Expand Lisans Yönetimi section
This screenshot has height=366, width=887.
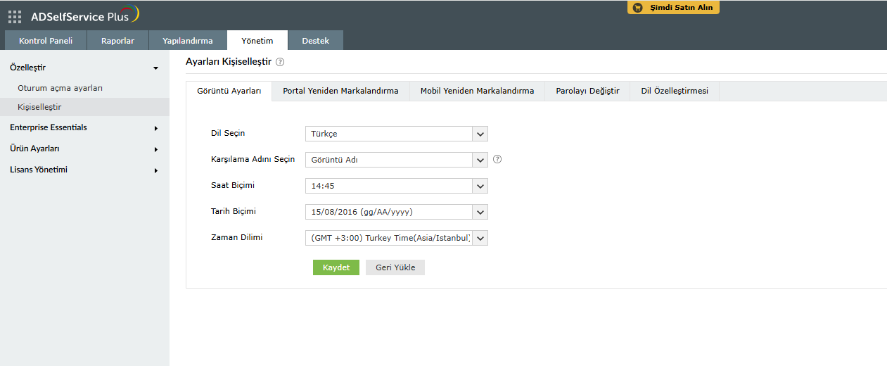coord(84,170)
